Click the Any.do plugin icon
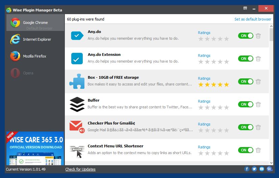This screenshot has height=178, width=279. pyautogui.click(x=77, y=36)
